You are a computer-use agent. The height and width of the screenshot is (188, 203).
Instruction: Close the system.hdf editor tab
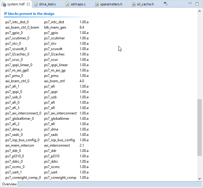pos(28,4)
